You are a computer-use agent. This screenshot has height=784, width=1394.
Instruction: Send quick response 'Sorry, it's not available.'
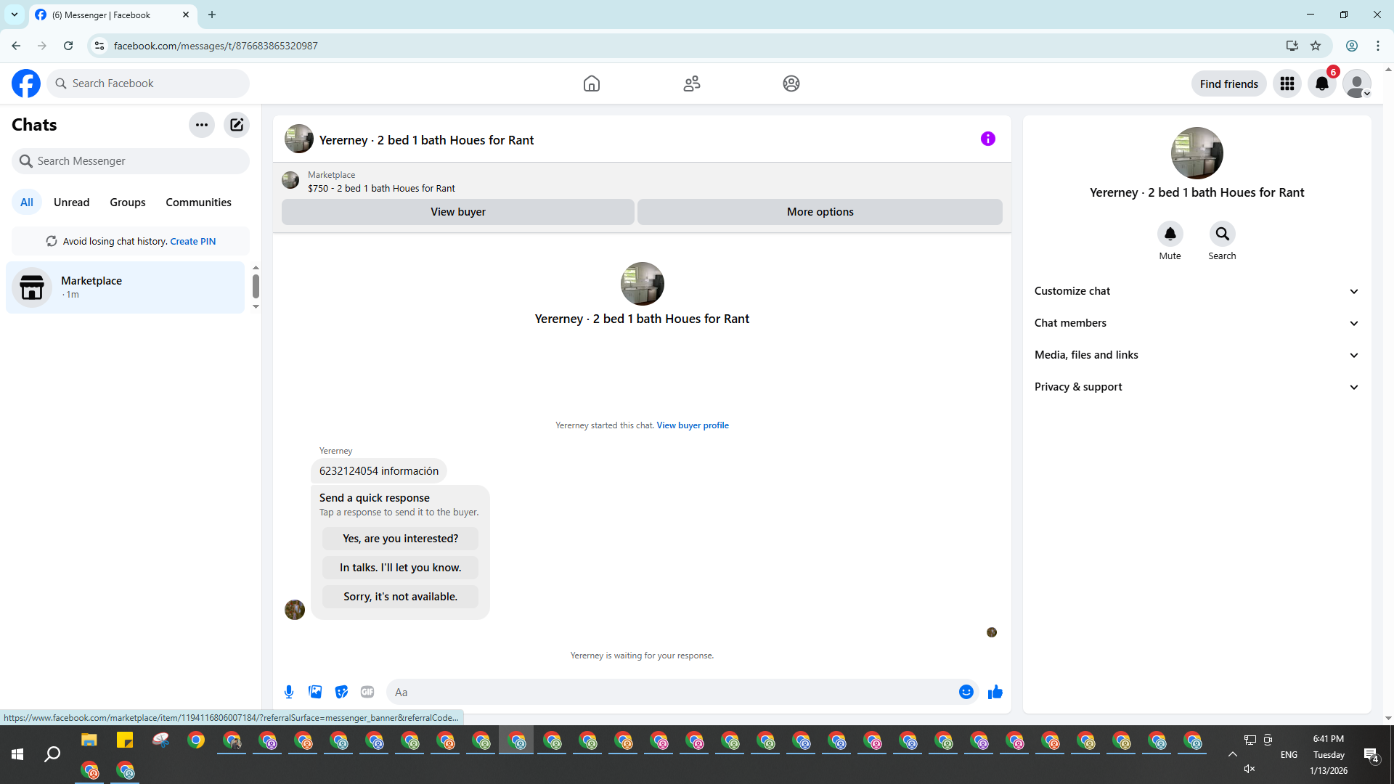click(x=400, y=597)
